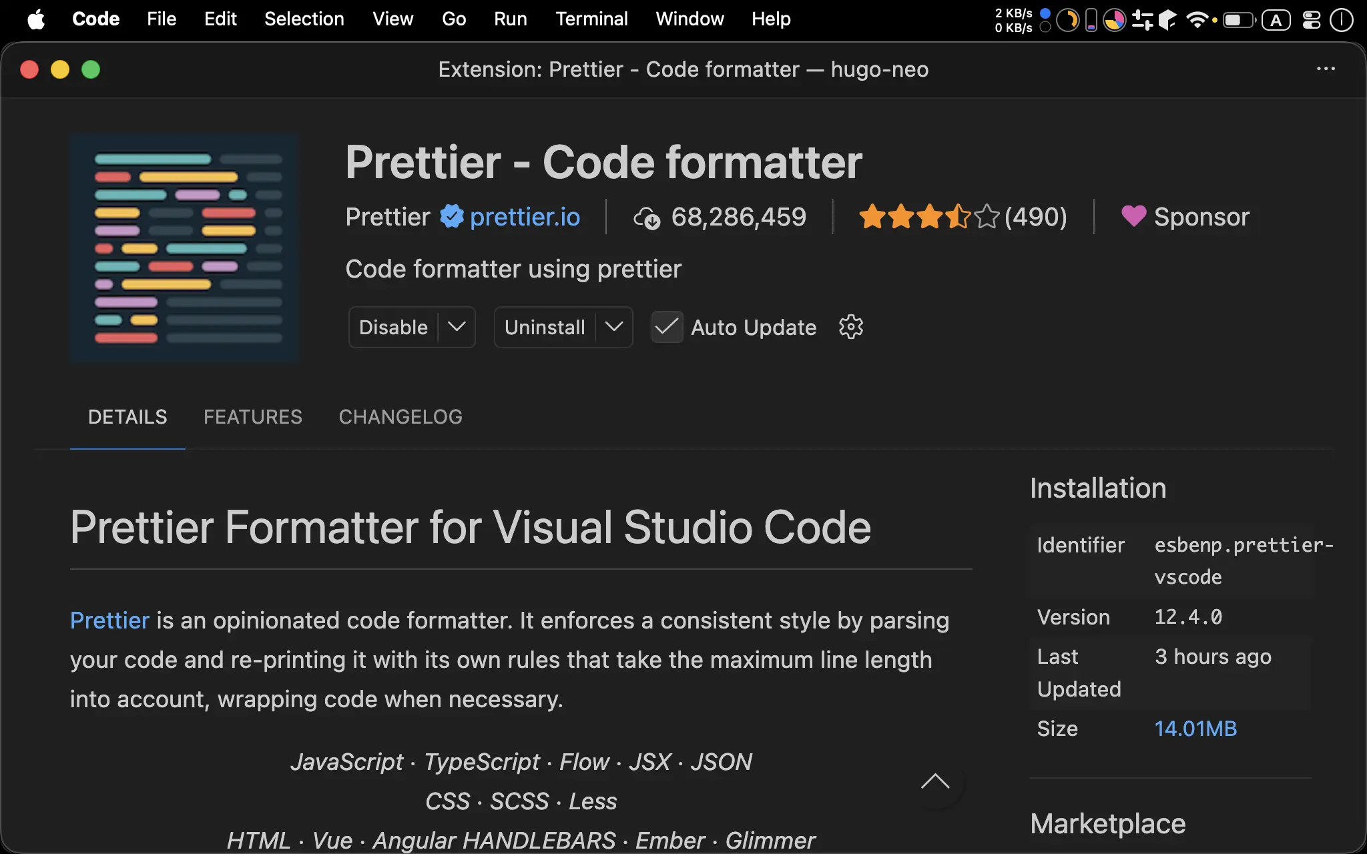Open the prettier.io publisher link
1367x854 pixels.
525,217
